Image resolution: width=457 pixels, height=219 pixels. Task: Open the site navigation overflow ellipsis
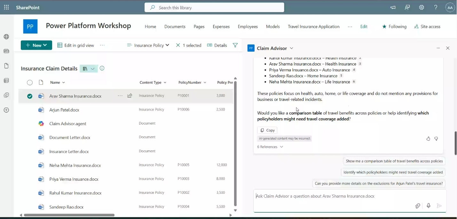tap(350, 26)
